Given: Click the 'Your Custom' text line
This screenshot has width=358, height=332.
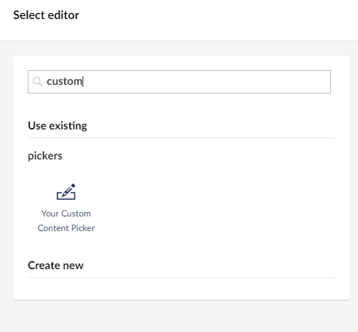Looking at the screenshot, I should point(66,214).
